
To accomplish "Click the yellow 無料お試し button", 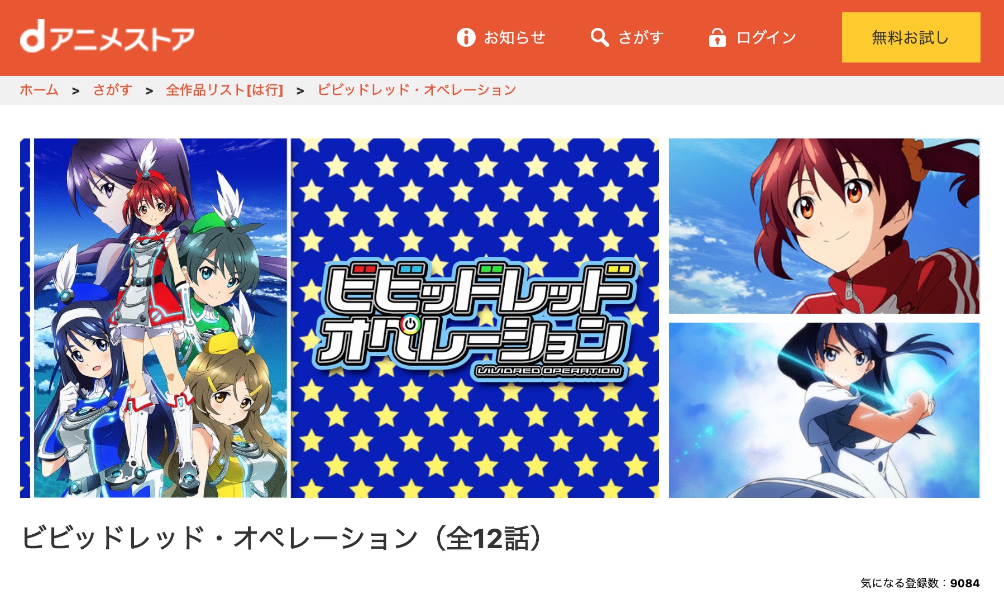I will point(911,37).
